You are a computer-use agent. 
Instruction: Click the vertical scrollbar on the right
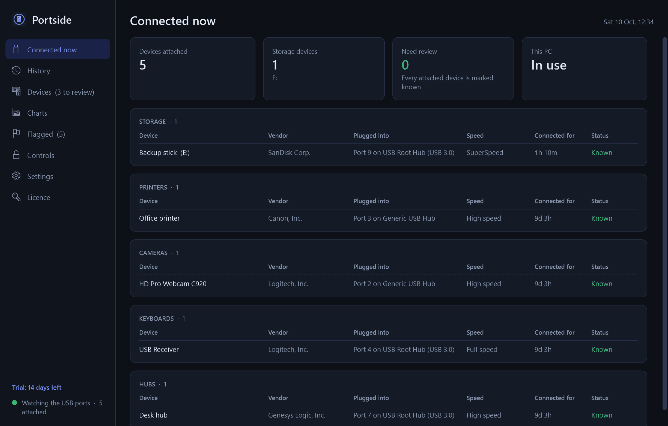664,224
